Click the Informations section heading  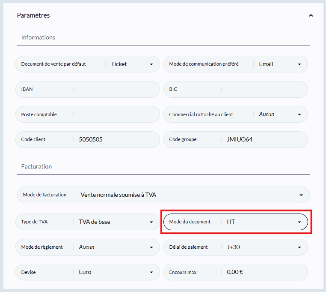pos(38,37)
